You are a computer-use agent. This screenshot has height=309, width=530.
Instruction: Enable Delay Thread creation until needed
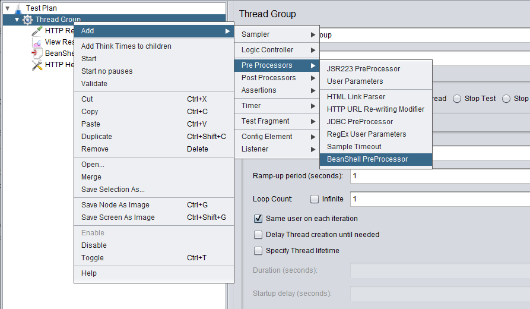(258, 235)
